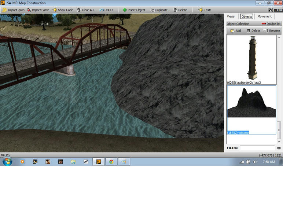Click the Test! lightbulb button
The height and width of the screenshot is (220, 283).
click(205, 10)
